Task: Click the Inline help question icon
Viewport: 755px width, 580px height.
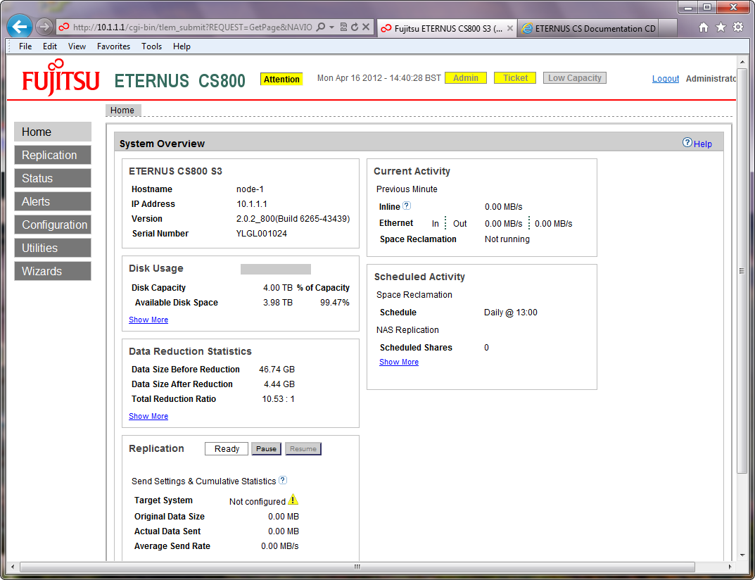Action: click(407, 206)
